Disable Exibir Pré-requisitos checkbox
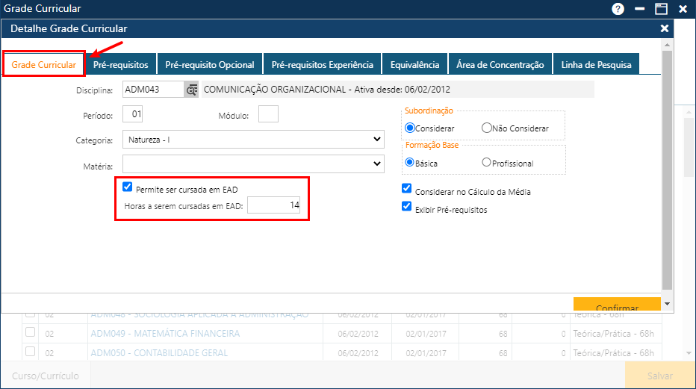696x389 pixels. pyautogui.click(x=407, y=208)
